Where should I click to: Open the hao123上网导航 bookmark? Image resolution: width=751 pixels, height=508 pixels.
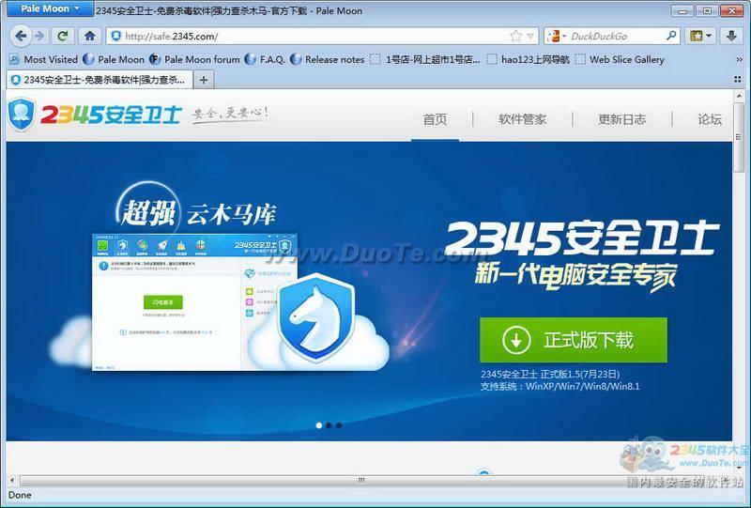tap(528, 59)
